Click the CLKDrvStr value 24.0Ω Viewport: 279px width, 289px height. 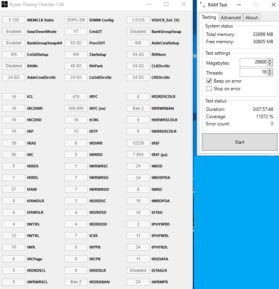pyautogui.click(x=138, y=66)
